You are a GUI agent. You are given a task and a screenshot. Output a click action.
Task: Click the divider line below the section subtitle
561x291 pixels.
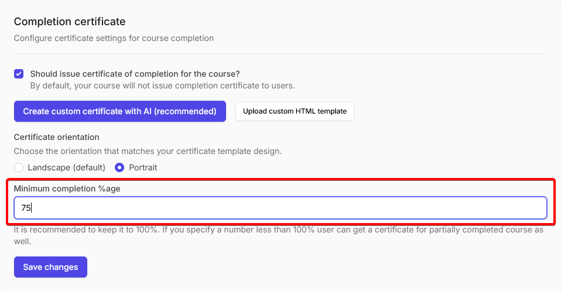tap(280, 53)
